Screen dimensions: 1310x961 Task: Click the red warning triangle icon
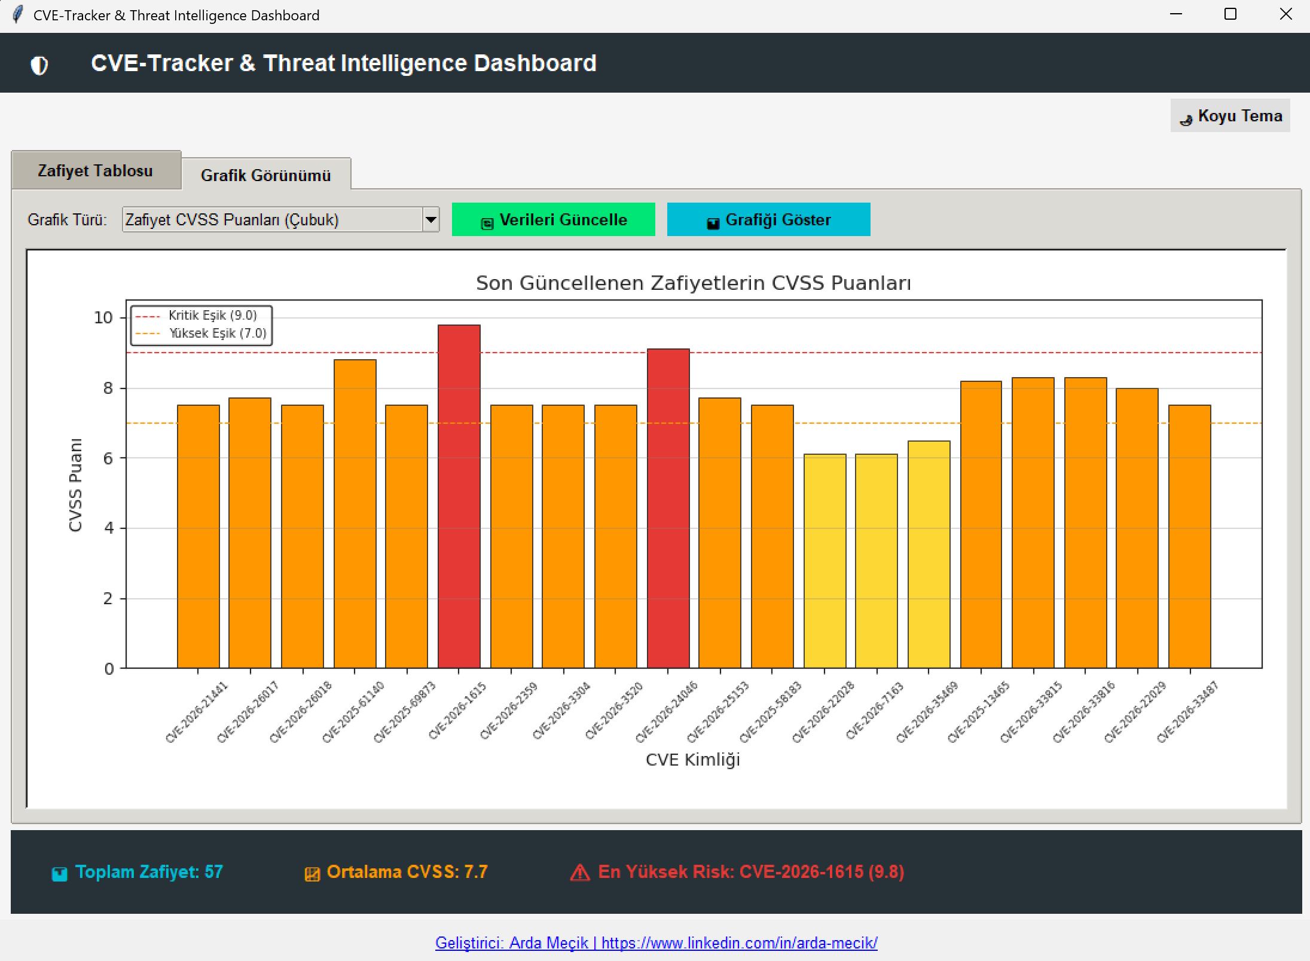point(580,873)
